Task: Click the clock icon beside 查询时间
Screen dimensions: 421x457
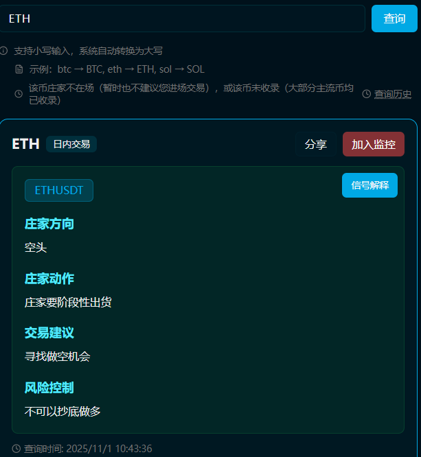Action: [16, 449]
